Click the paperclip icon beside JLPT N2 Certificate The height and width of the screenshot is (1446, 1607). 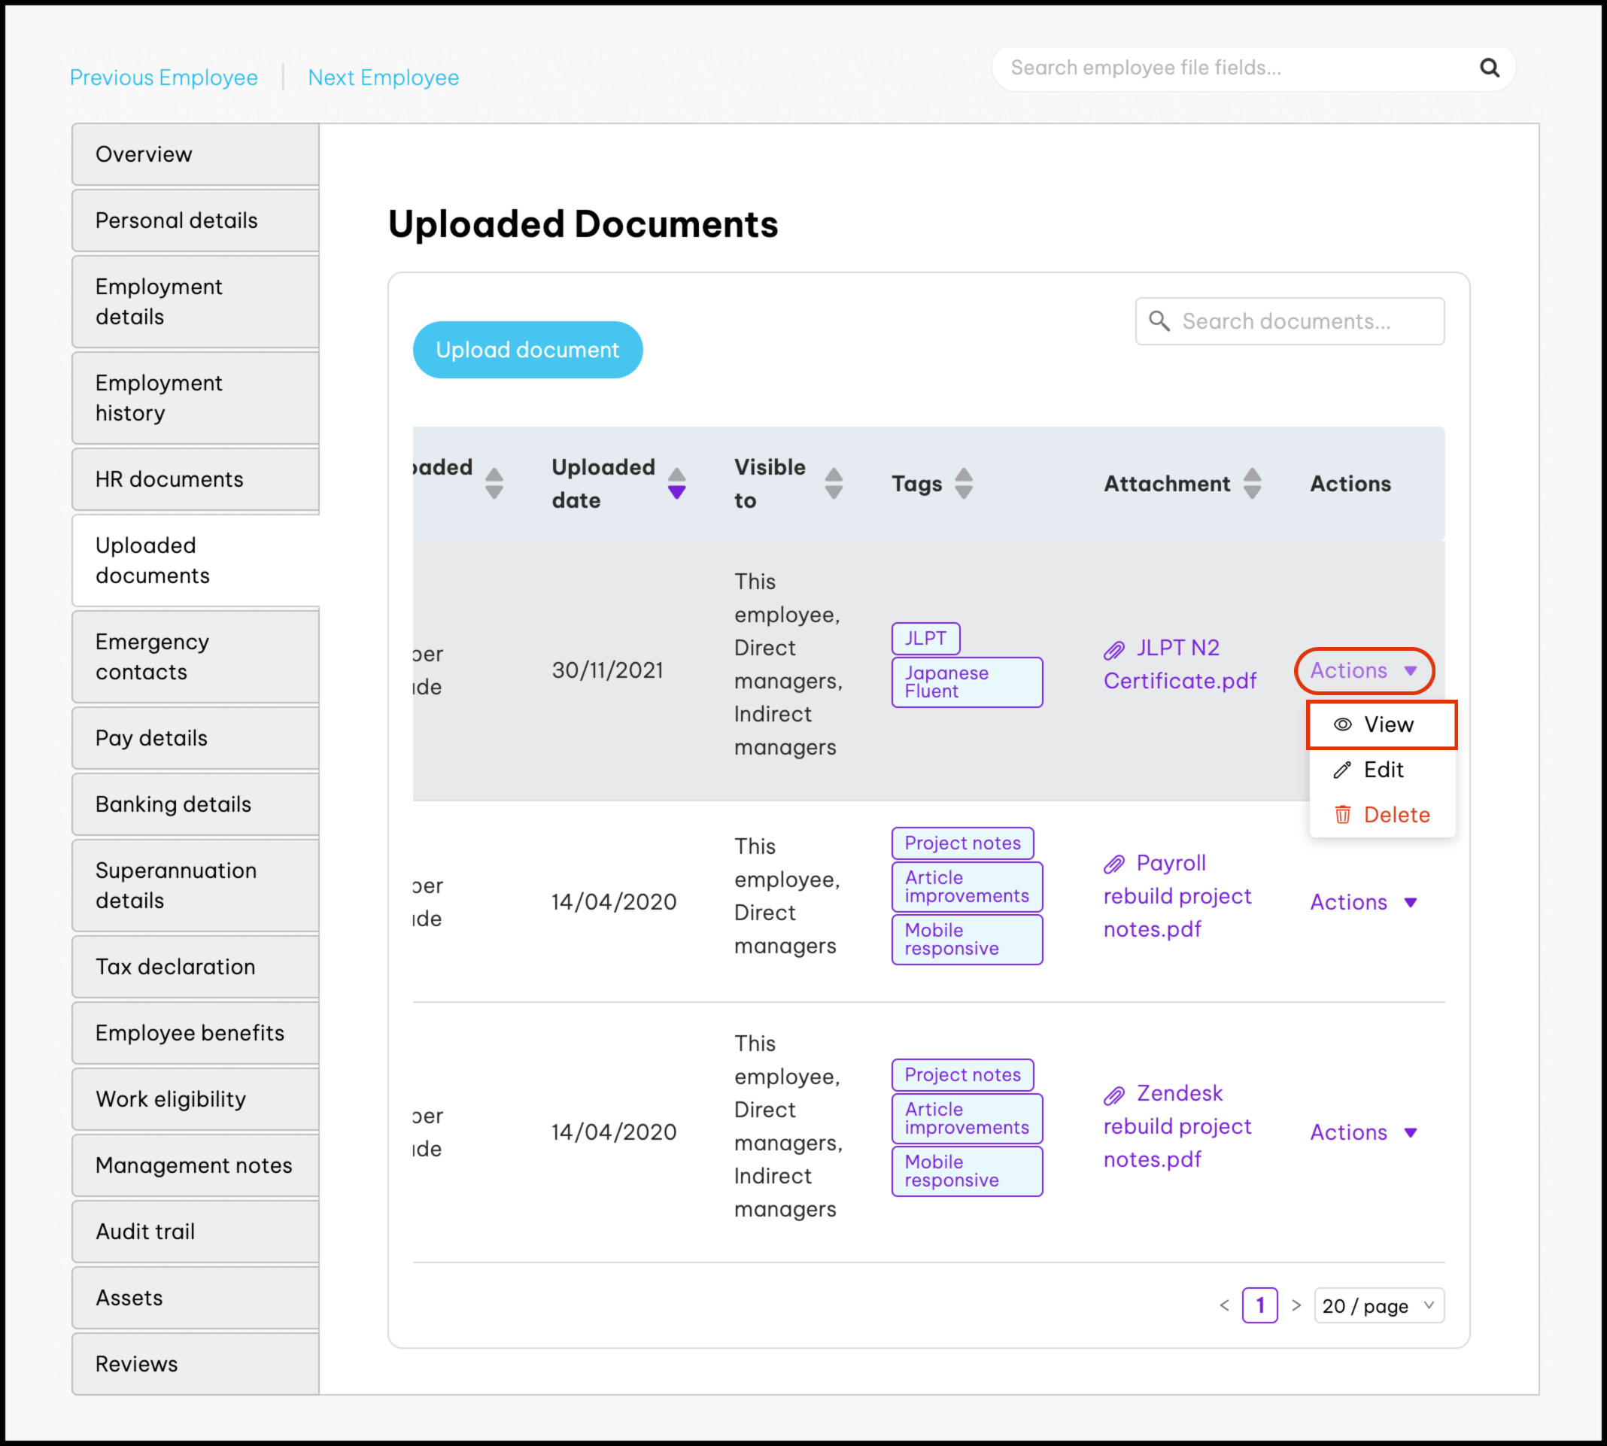click(1113, 651)
